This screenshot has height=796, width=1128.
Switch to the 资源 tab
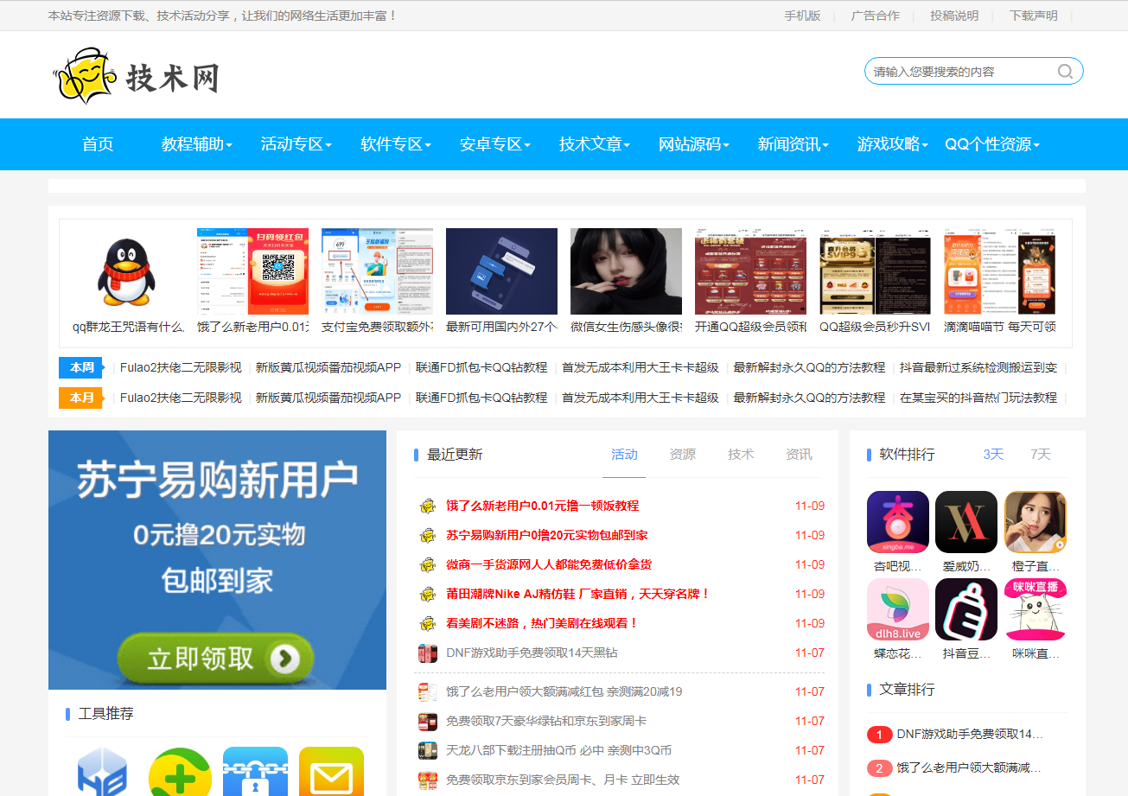point(682,455)
